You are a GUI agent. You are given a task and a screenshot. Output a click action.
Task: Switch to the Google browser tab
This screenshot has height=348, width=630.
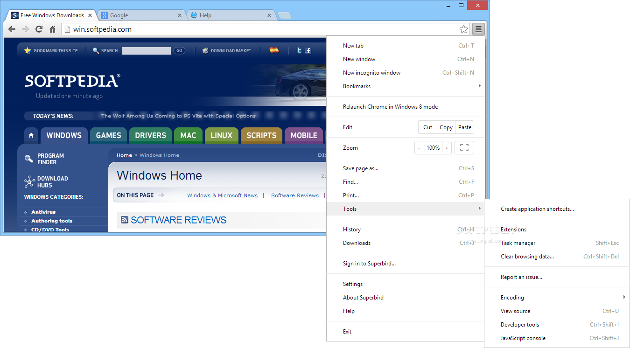(141, 15)
